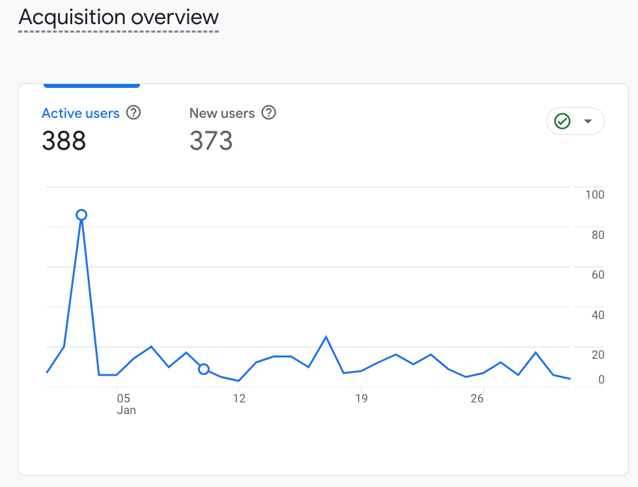638x487 pixels.
Task: Click the 05 Jan date label
Action: [x=124, y=404]
